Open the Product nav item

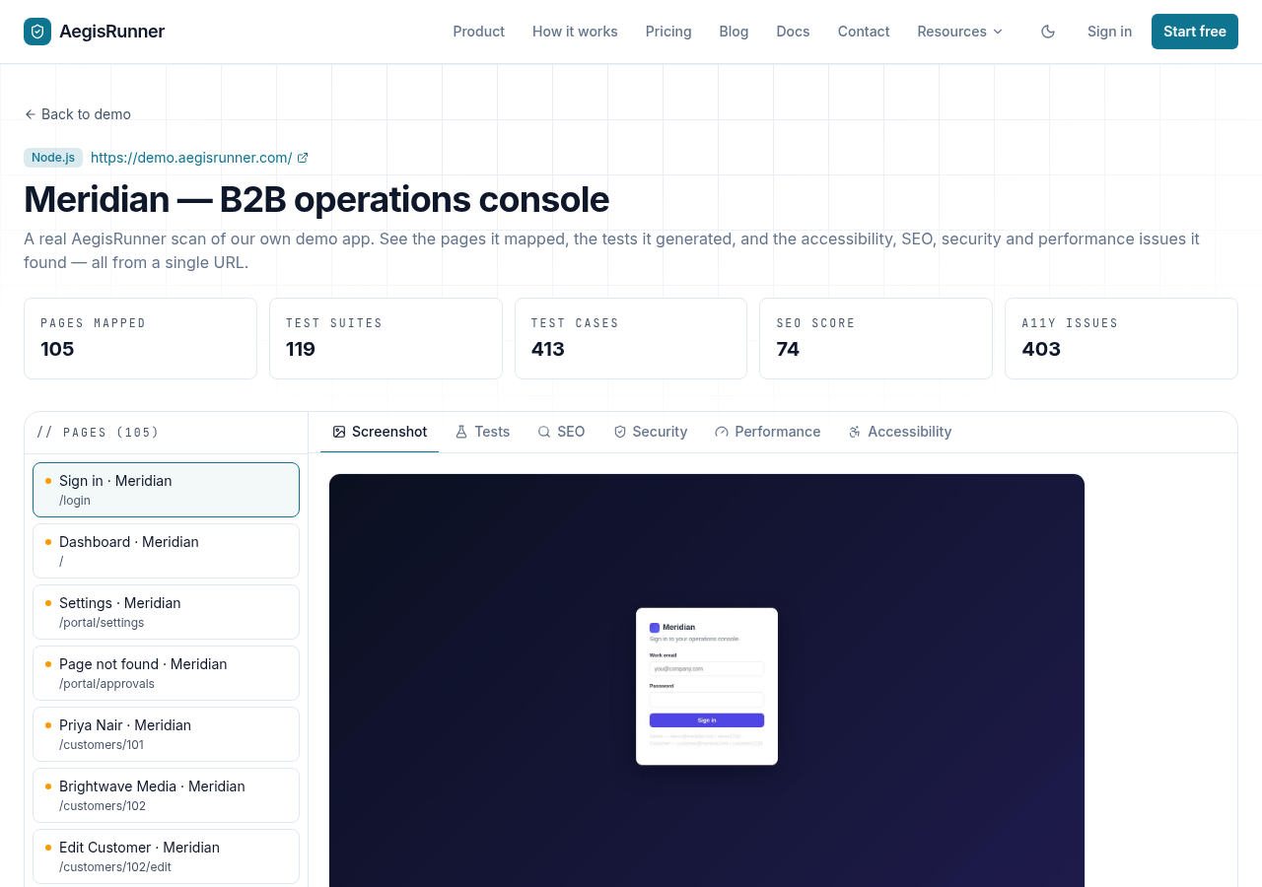click(479, 32)
